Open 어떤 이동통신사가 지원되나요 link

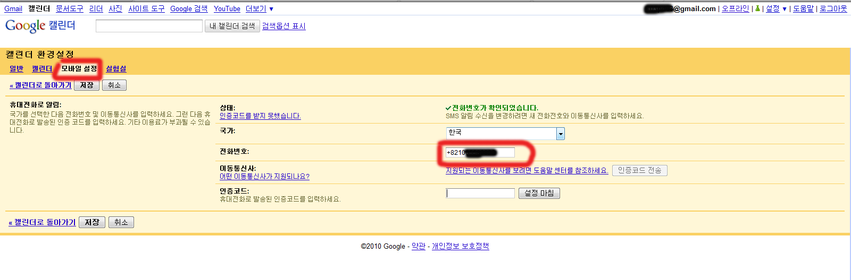click(264, 177)
